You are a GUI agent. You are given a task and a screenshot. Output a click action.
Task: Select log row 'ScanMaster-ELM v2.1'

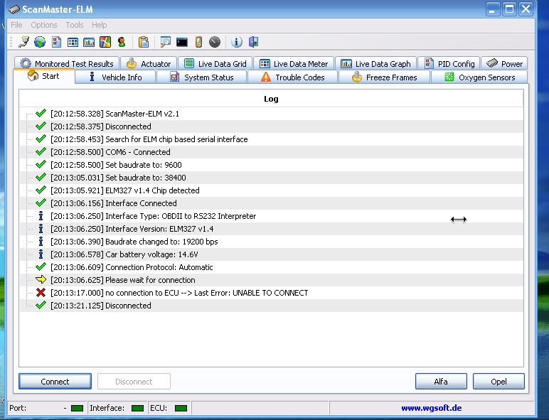click(272, 114)
